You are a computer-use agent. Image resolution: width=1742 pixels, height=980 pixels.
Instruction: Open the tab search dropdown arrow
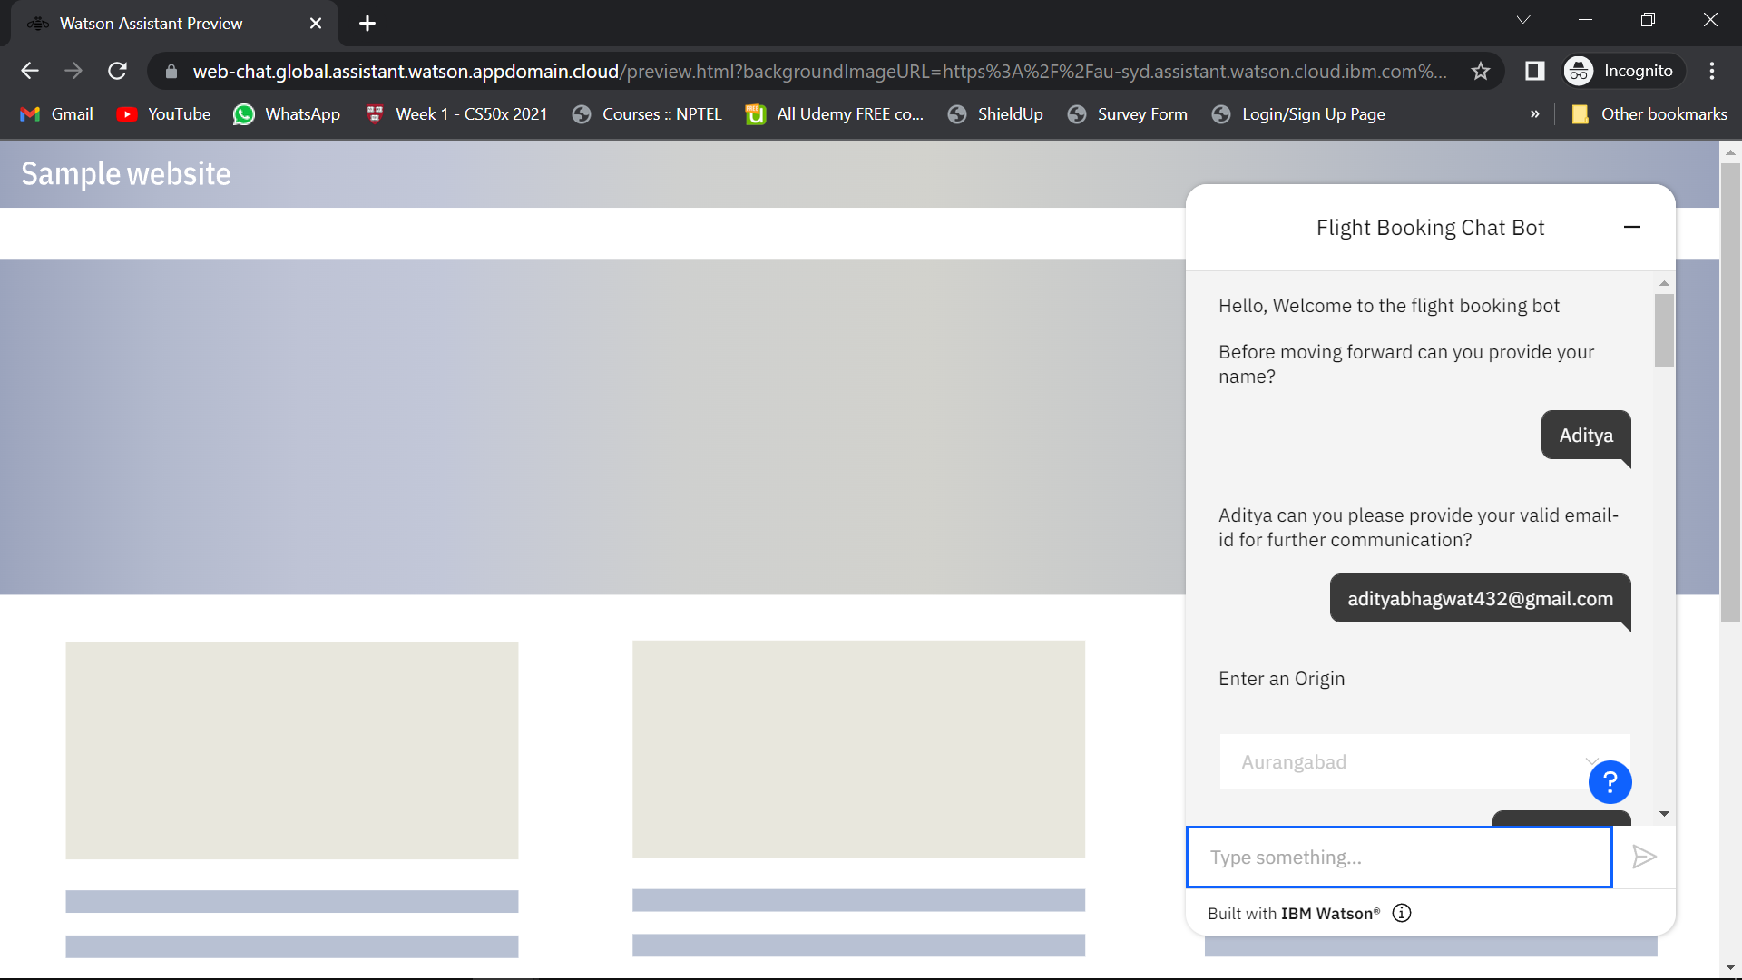(x=1523, y=20)
